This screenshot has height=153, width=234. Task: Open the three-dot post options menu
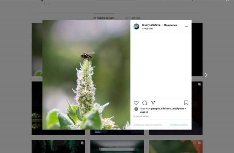coord(186,26)
